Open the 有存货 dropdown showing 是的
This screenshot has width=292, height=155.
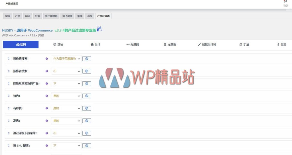tap(66, 108)
